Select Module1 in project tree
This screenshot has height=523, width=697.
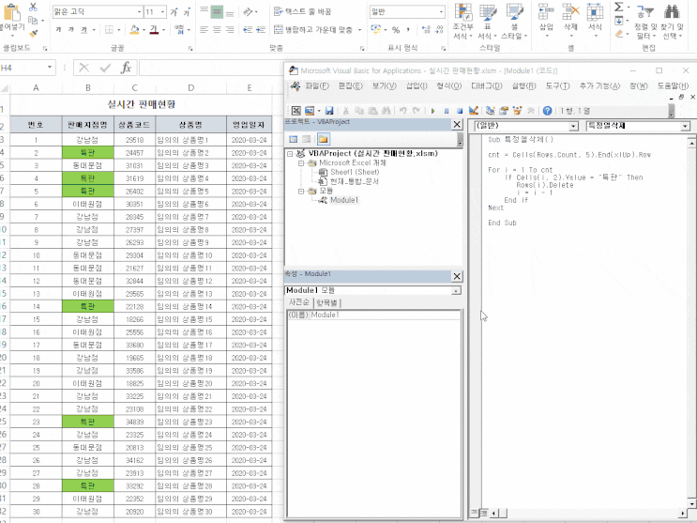pyautogui.click(x=344, y=200)
